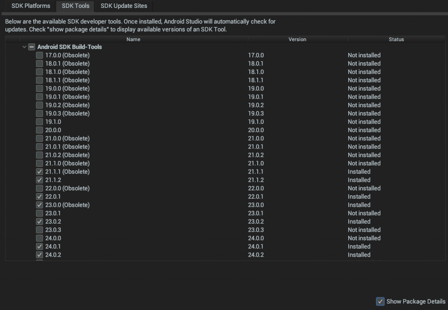
Task: Click Not installed status of 21.1.0
Action: coord(364,163)
